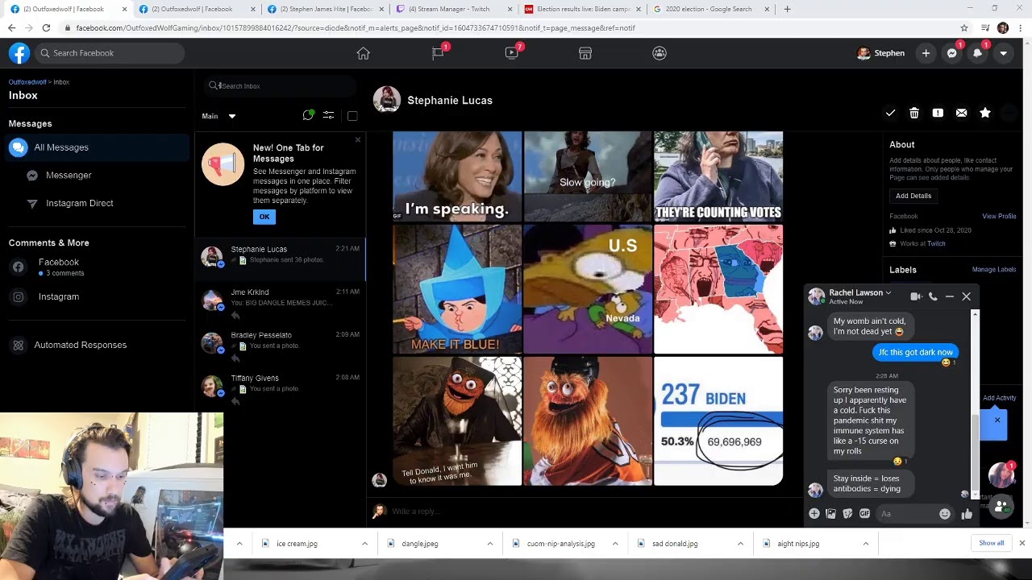
Task: Open the Outfoxedwolf breadcrumb link
Action: (x=27, y=82)
